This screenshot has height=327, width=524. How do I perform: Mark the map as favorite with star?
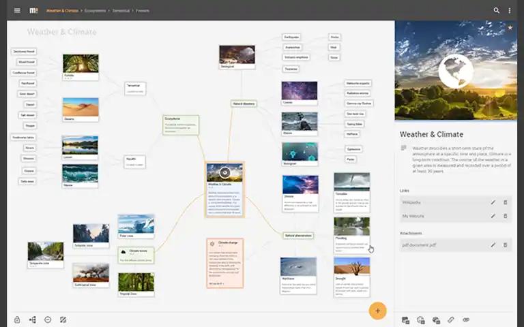510,28
